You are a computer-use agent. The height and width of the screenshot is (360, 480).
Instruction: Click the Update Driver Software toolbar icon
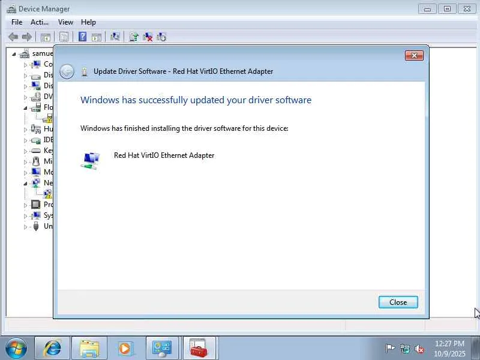point(133,37)
